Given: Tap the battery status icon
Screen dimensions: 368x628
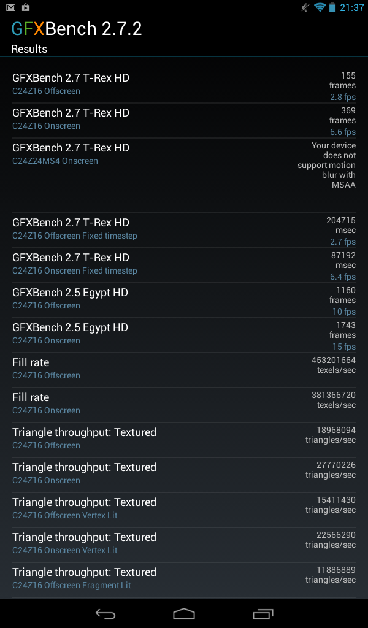Looking at the screenshot, I should click(x=332, y=7).
